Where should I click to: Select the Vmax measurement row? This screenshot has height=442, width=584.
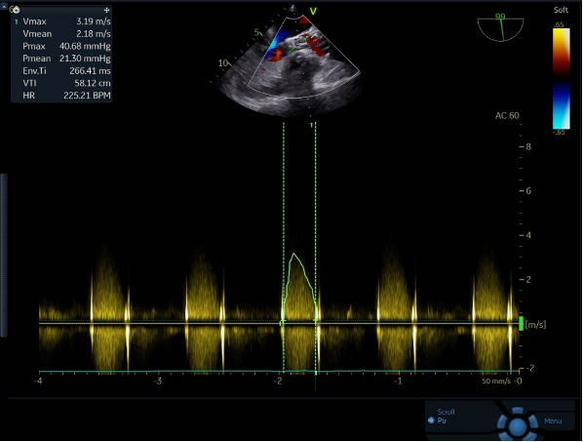point(61,21)
